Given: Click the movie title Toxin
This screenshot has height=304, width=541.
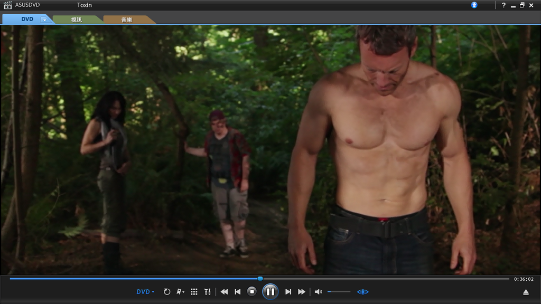Looking at the screenshot, I should [85, 5].
